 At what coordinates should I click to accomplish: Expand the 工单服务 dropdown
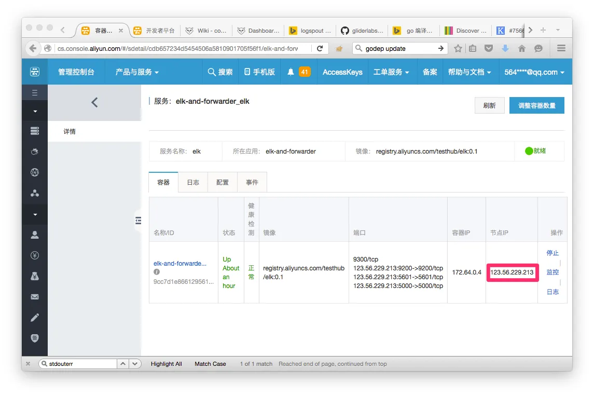[x=391, y=72]
